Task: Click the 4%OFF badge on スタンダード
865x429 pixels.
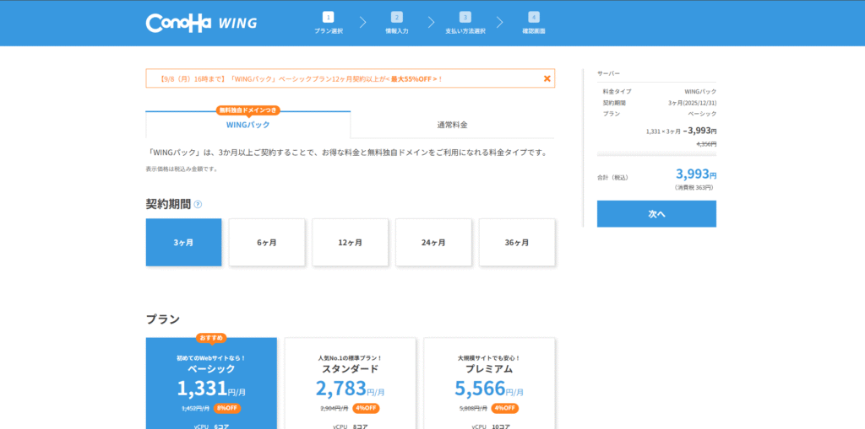Action: (367, 408)
